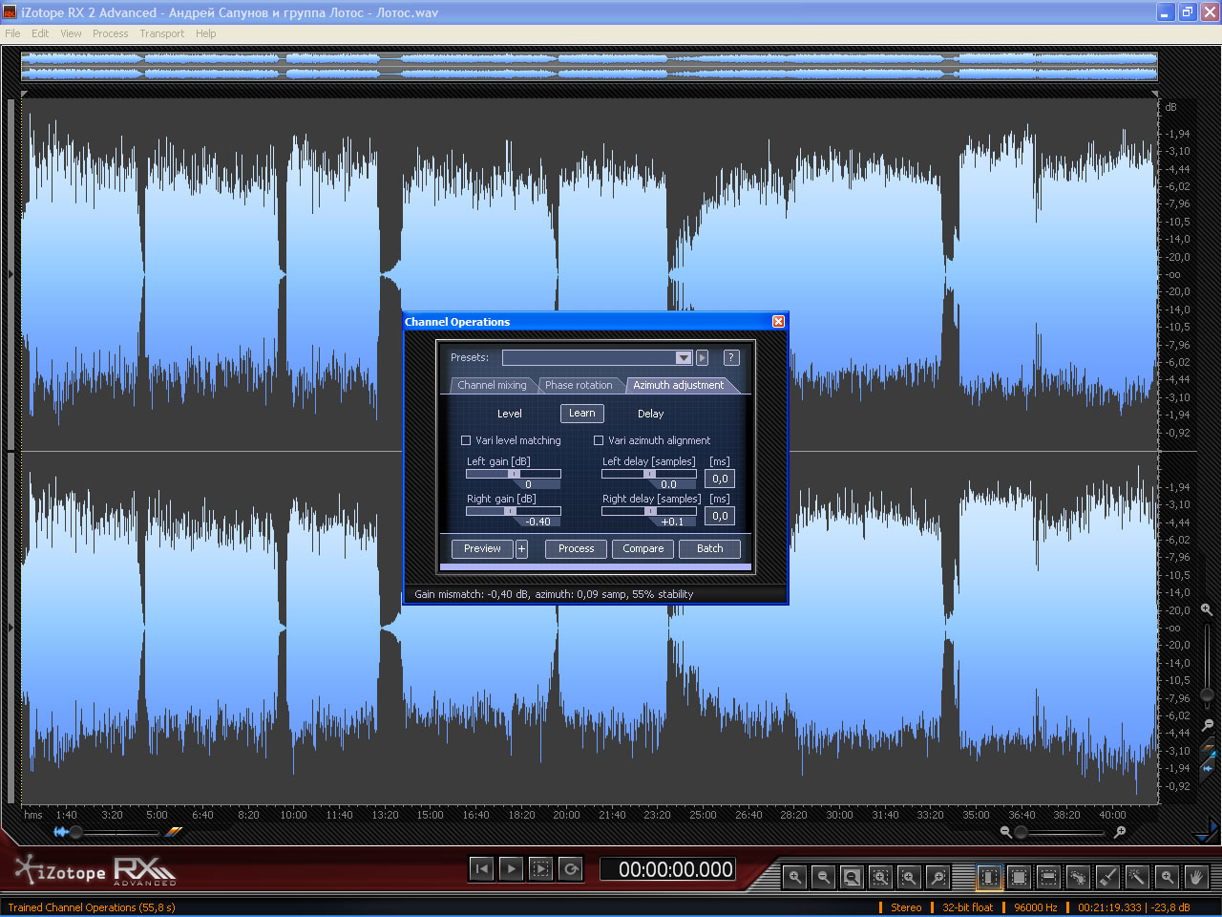Zoom out amplitude using the vertical magnifier minus
Screen dimensions: 1222x917
1207,725
